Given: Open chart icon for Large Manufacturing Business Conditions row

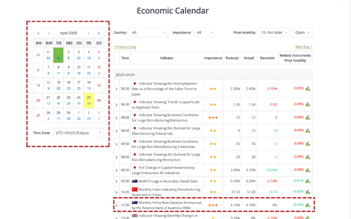Looking at the screenshot, I should pos(308,117).
